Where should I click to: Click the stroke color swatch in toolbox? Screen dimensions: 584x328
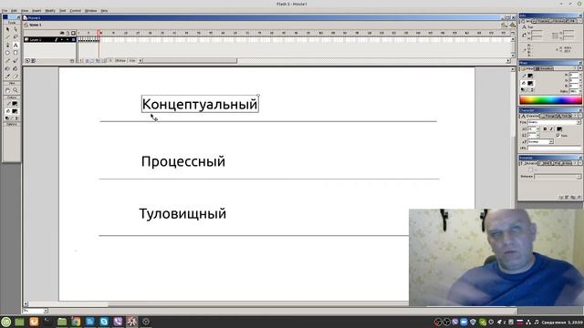pyautogui.click(x=15, y=104)
